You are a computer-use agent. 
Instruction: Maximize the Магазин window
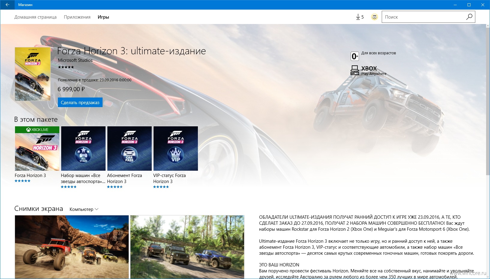[469, 5]
